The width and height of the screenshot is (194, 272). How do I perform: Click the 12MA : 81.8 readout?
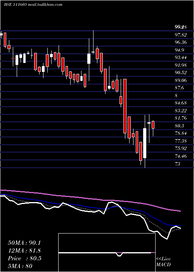coord(24,251)
